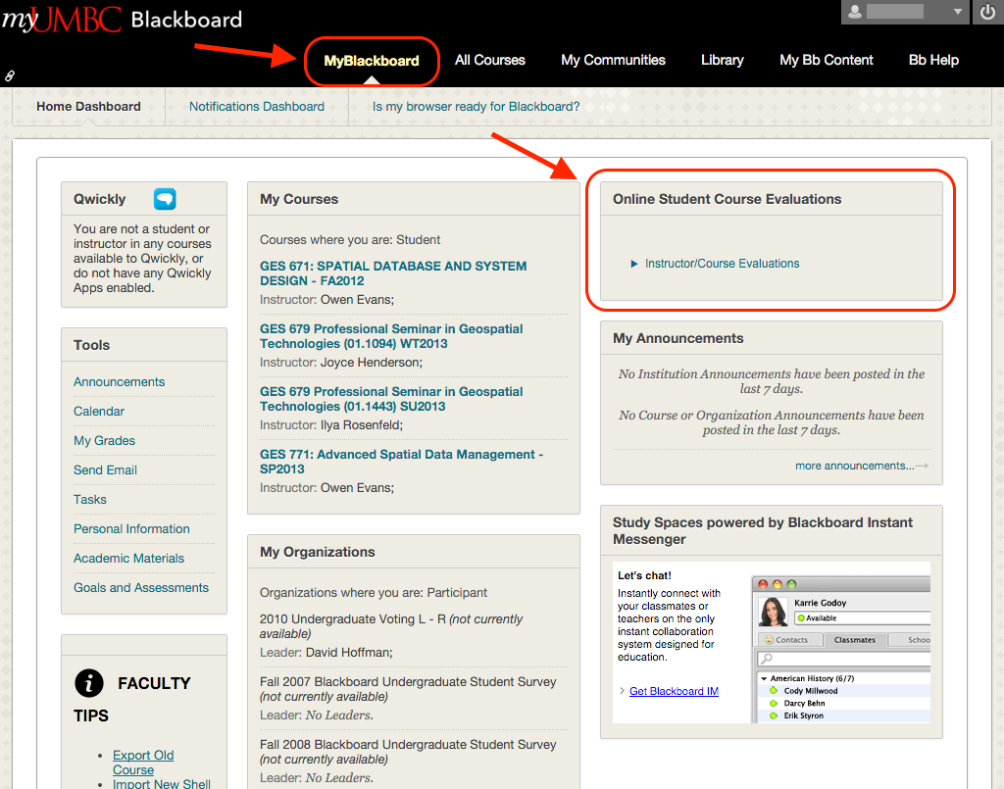1004x789 pixels.
Task: Open the user account dropdown arrow
Action: coord(958,12)
